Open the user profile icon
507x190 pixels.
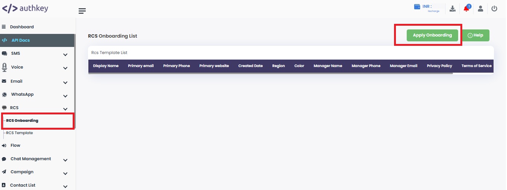pos(481,9)
